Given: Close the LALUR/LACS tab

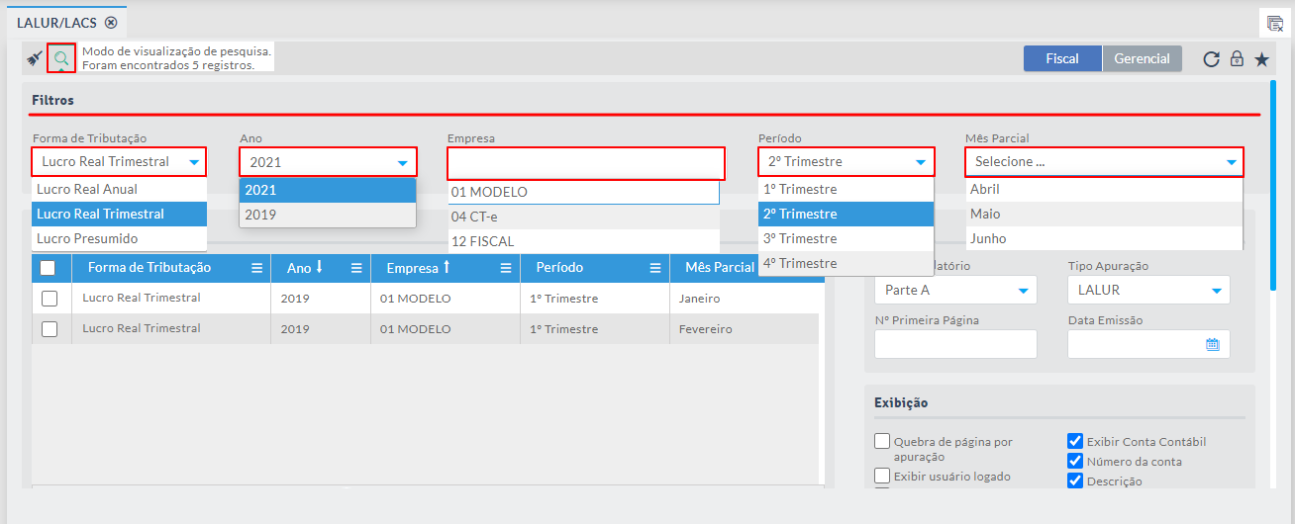Looking at the screenshot, I should click(111, 22).
